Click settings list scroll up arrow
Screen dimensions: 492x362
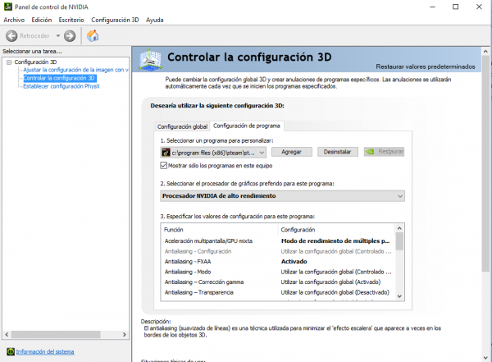tap(399, 228)
